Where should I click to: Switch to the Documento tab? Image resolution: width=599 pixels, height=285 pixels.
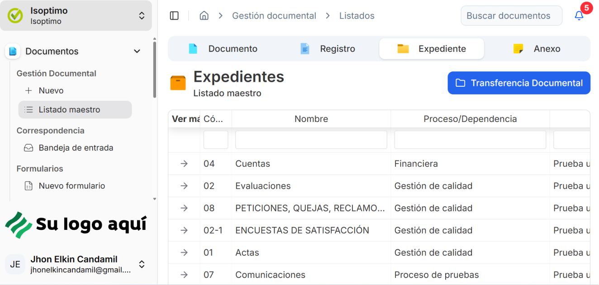tap(223, 49)
